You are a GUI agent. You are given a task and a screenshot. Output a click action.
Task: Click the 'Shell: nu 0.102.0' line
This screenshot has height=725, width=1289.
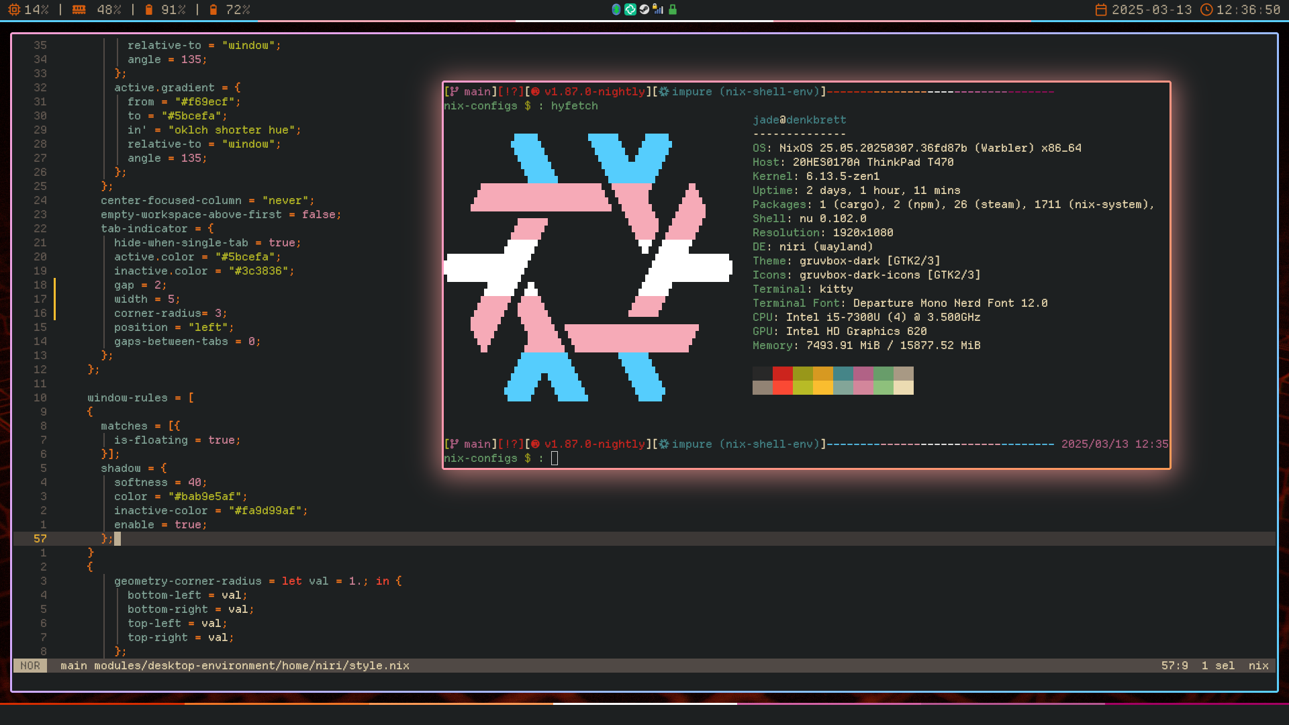coord(810,218)
